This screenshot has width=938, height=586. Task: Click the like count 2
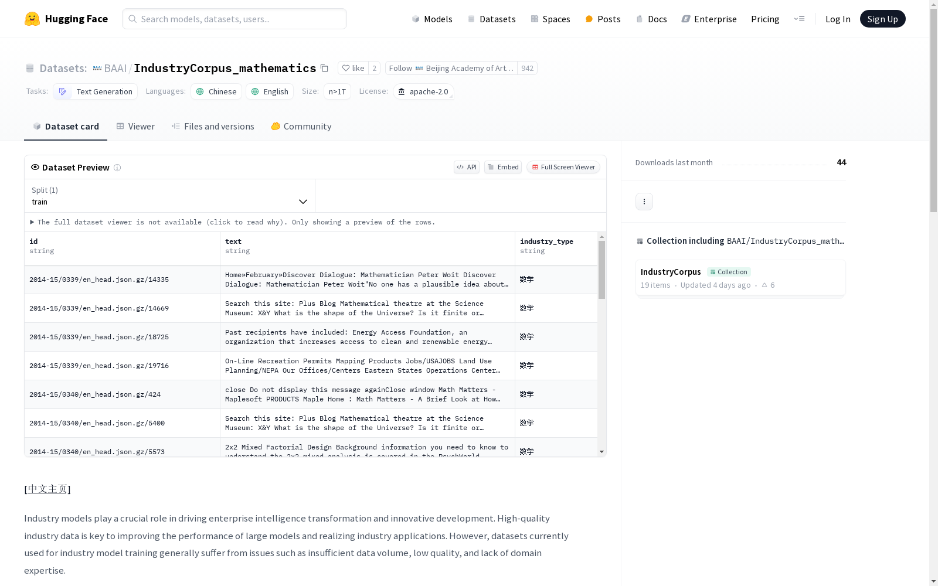point(374,68)
